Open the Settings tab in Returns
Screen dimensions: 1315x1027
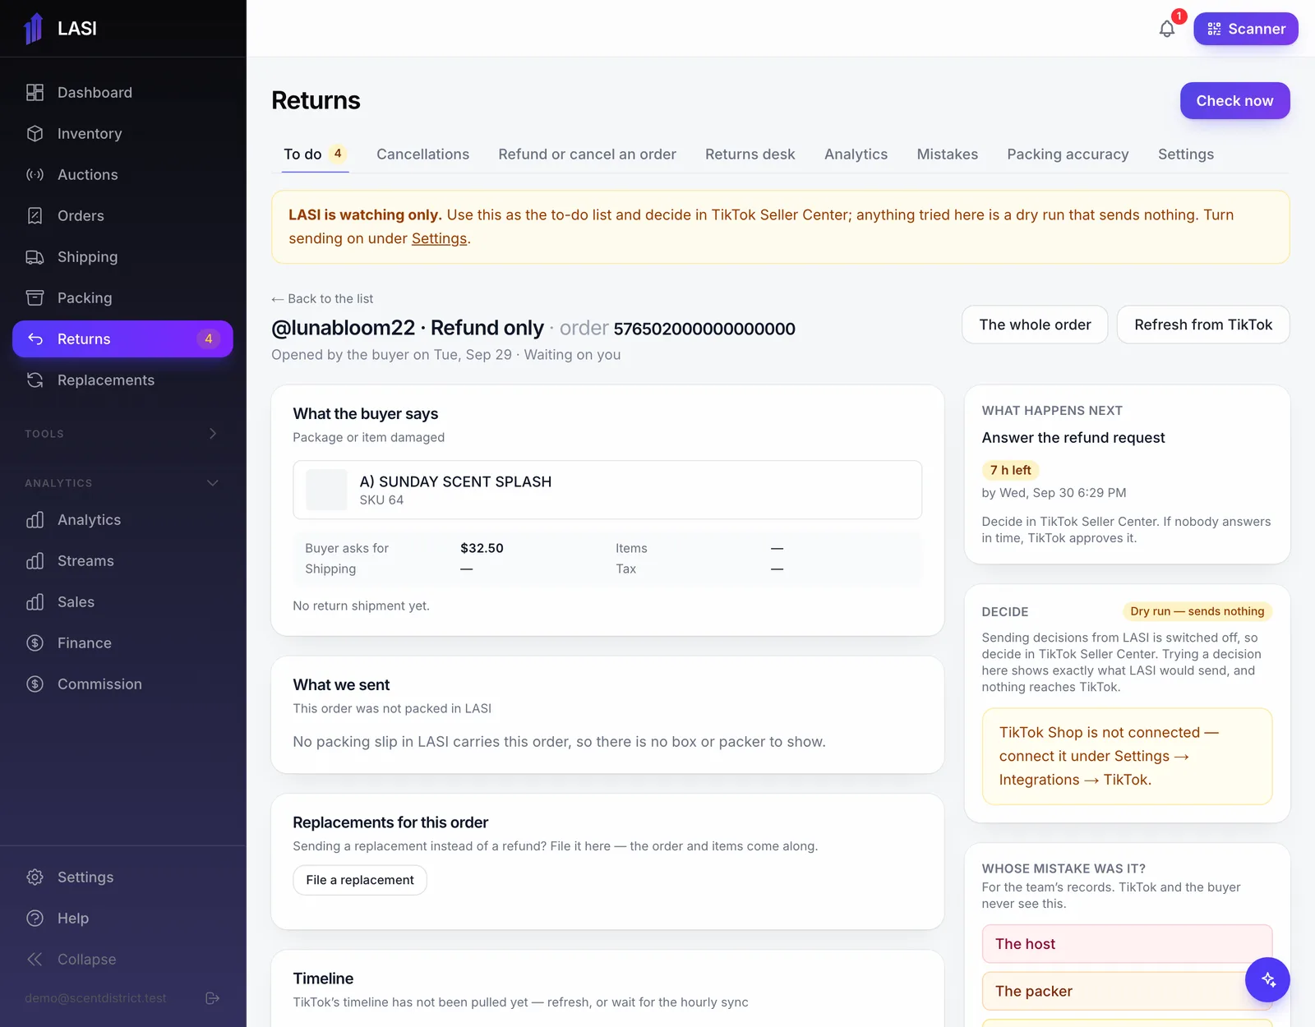pyautogui.click(x=1186, y=154)
